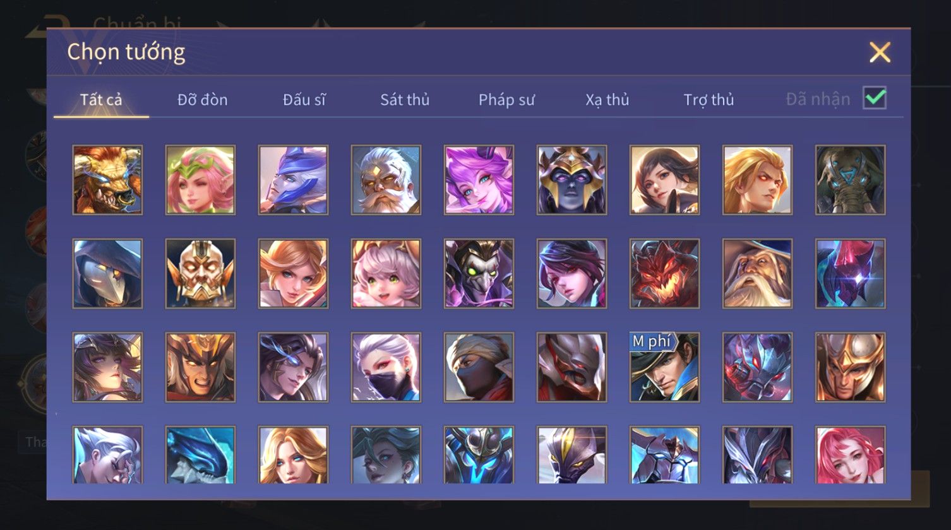951x530 pixels.
Task: Close the 'Chọn tướng' dialog
Action: point(880,52)
